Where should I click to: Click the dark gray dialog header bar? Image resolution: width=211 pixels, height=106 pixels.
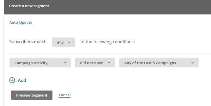point(108,7)
